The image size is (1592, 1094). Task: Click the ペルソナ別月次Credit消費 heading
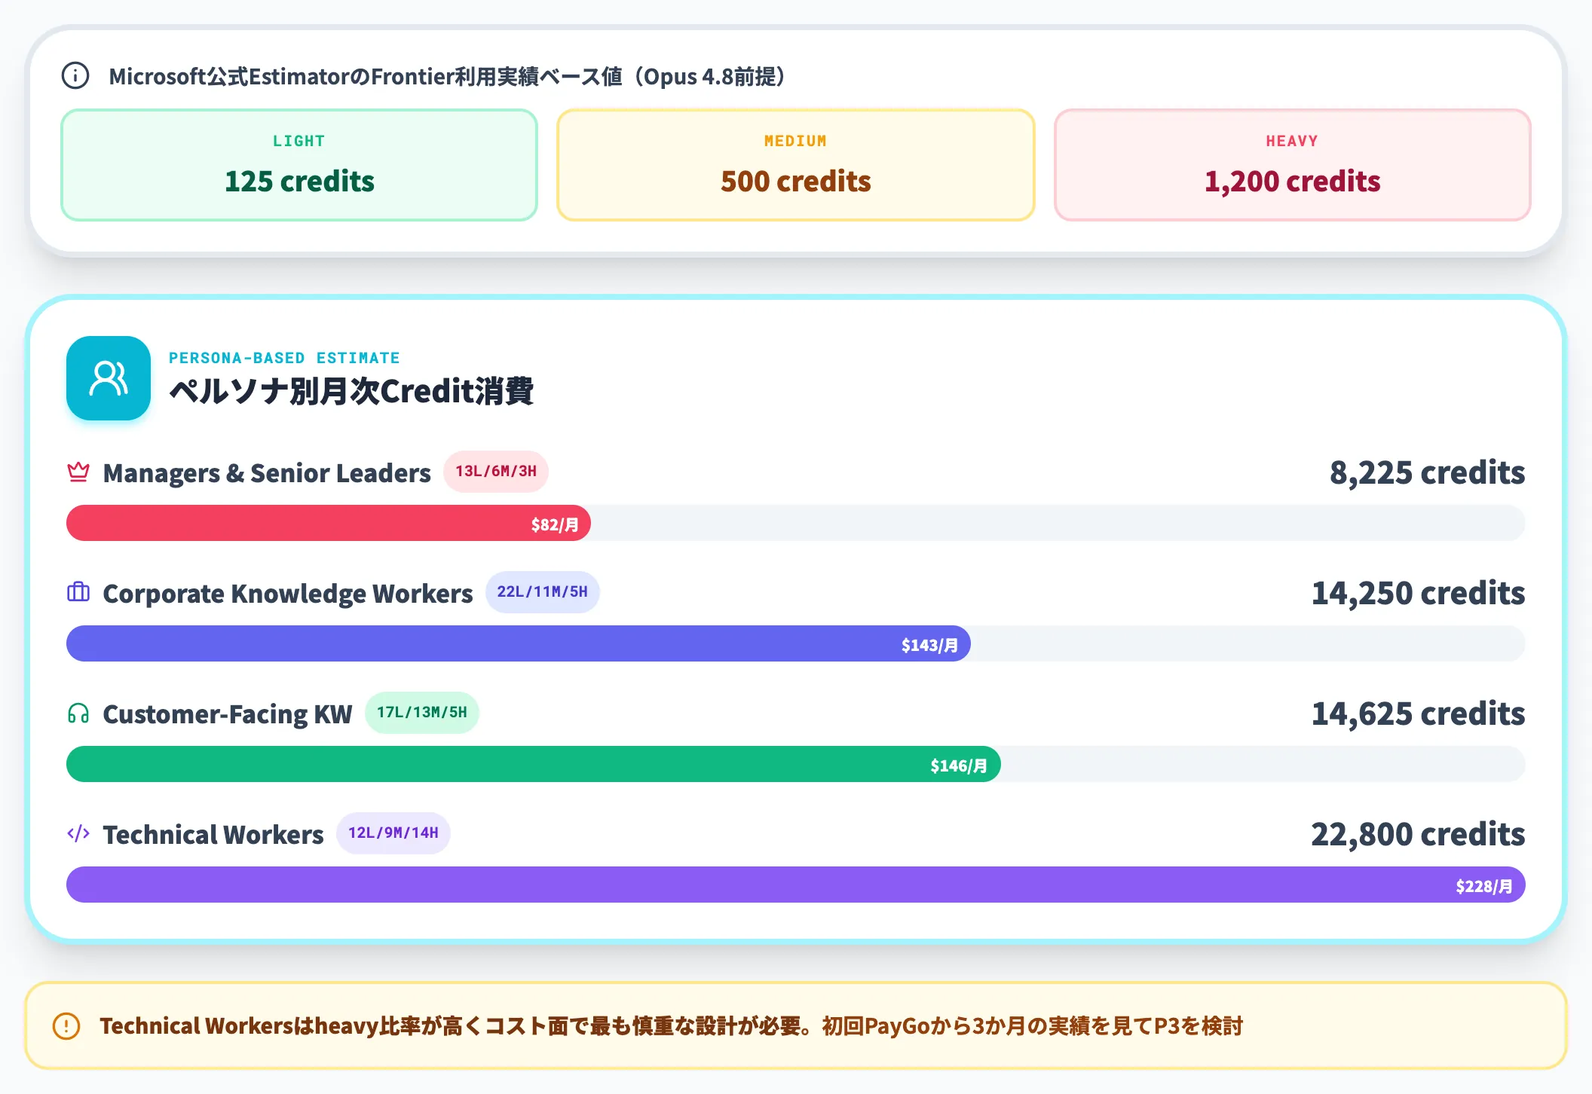click(351, 391)
